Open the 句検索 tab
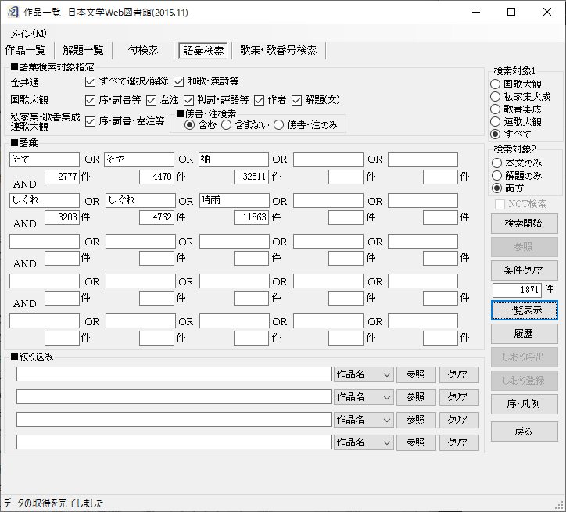The width and height of the screenshot is (566, 512). [x=143, y=50]
